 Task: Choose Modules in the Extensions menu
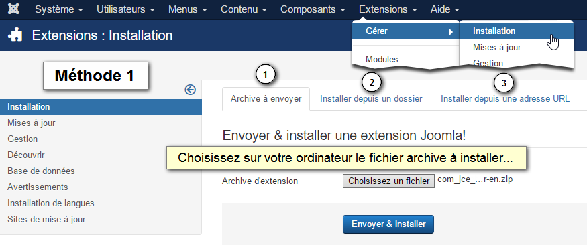tap(382, 59)
